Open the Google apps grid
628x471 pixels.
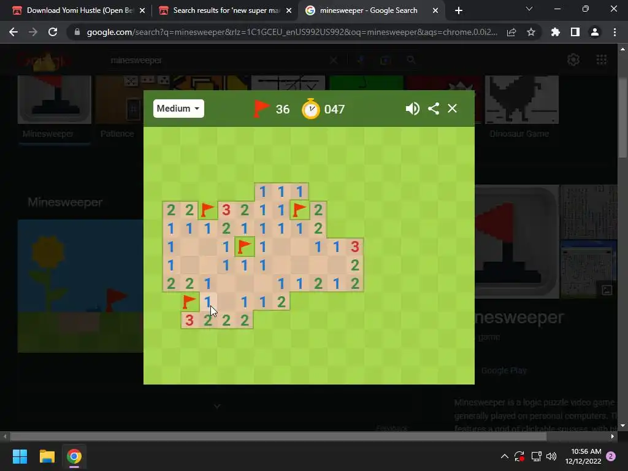click(602, 59)
